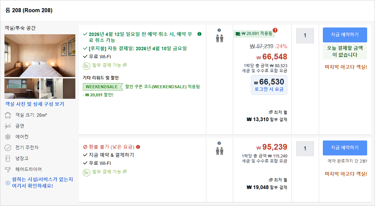Screen dimensions: 375x206
Task: Click coupon ticket icon ₩ 20,691 적용됨
Action: [x=238, y=33]
